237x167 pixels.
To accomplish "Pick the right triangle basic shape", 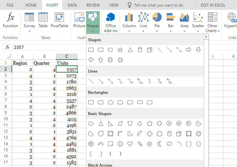I will (x=110, y=124).
